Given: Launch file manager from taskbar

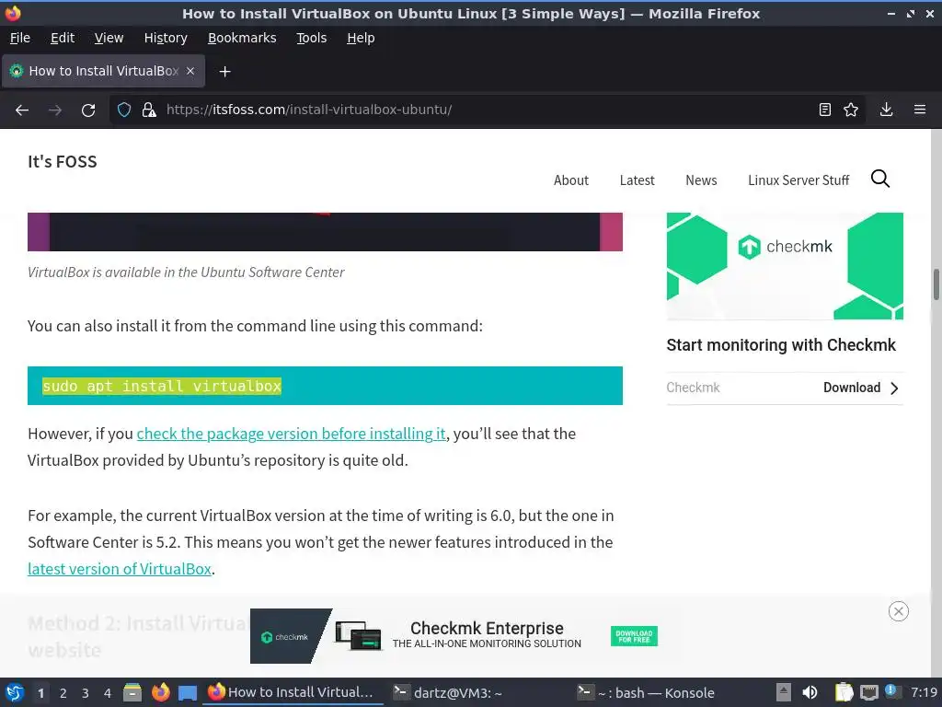Looking at the screenshot, I should point(132,692).
